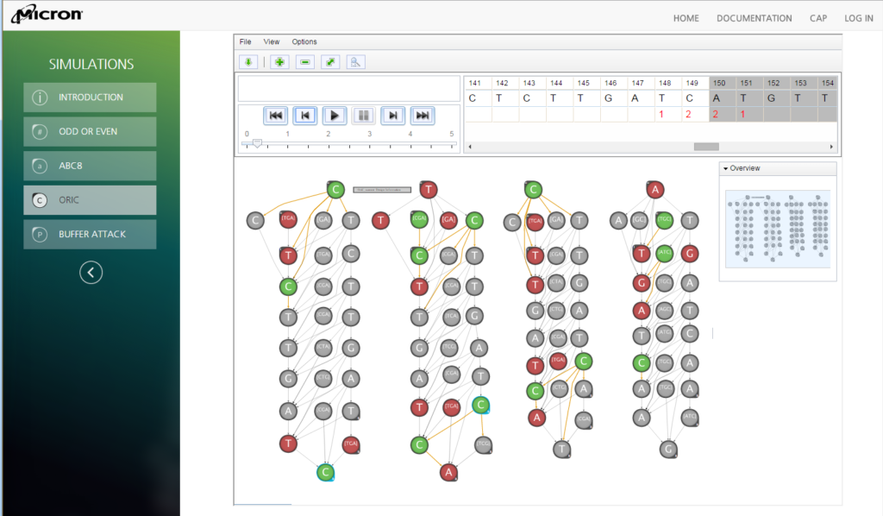Click the gray G node at fourth graph bottom
Image resolution: width=883 pixels, height=516 pixels.
pyautogui.click(x=668, y=449)
